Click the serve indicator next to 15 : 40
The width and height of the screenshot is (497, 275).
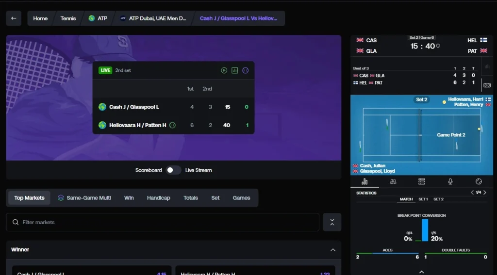pos(438,46)
